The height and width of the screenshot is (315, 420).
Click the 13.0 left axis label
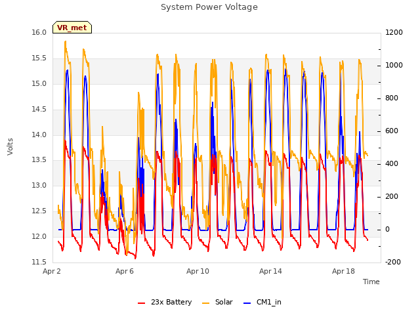point(39,185)
